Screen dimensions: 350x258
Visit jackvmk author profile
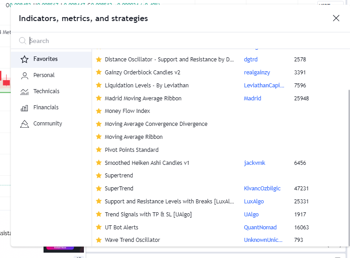(x=254, y=163)
